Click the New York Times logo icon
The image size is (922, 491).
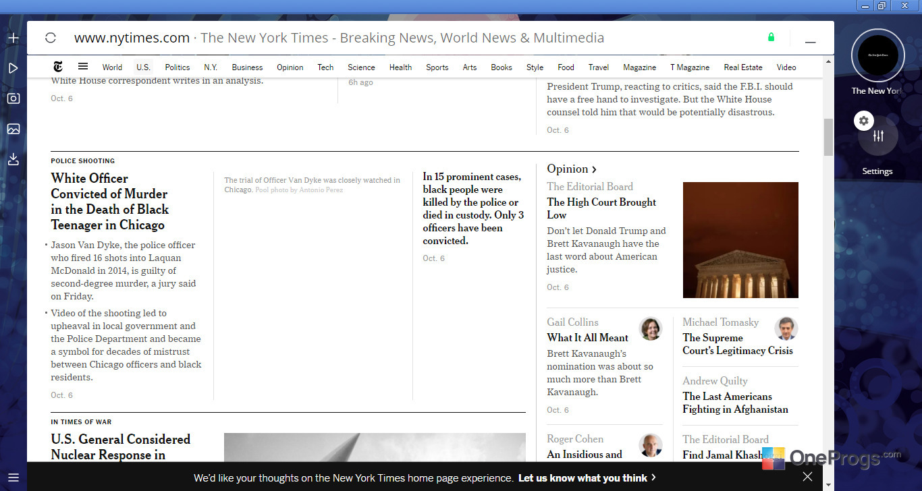(59, 67)
